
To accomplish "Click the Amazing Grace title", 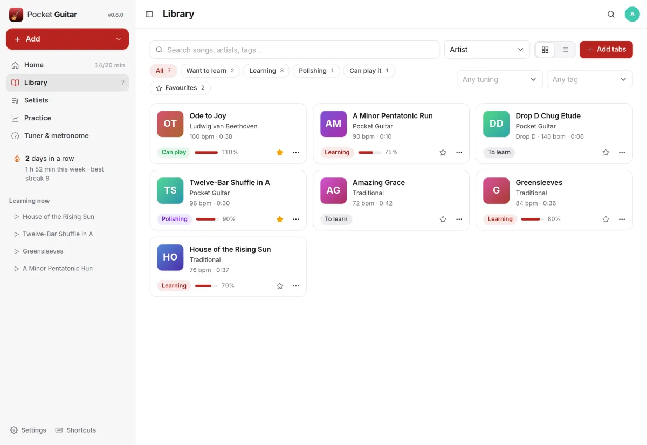I will (378, 183).
